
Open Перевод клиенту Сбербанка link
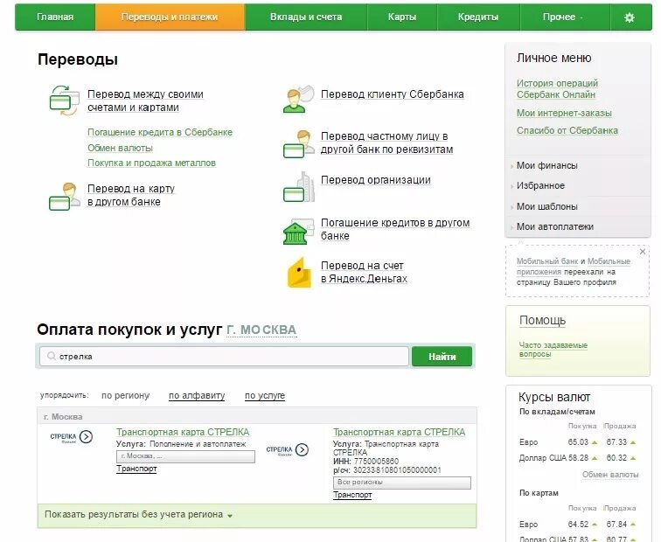(x=392, y=94)
